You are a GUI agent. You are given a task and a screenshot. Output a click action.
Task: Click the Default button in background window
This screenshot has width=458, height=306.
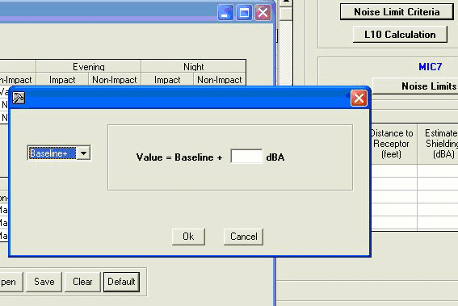point(121,282)
